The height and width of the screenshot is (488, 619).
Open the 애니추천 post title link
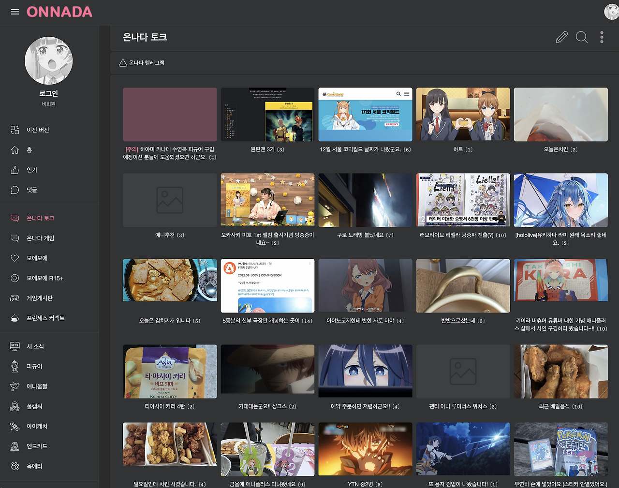[x=170, y=235]
